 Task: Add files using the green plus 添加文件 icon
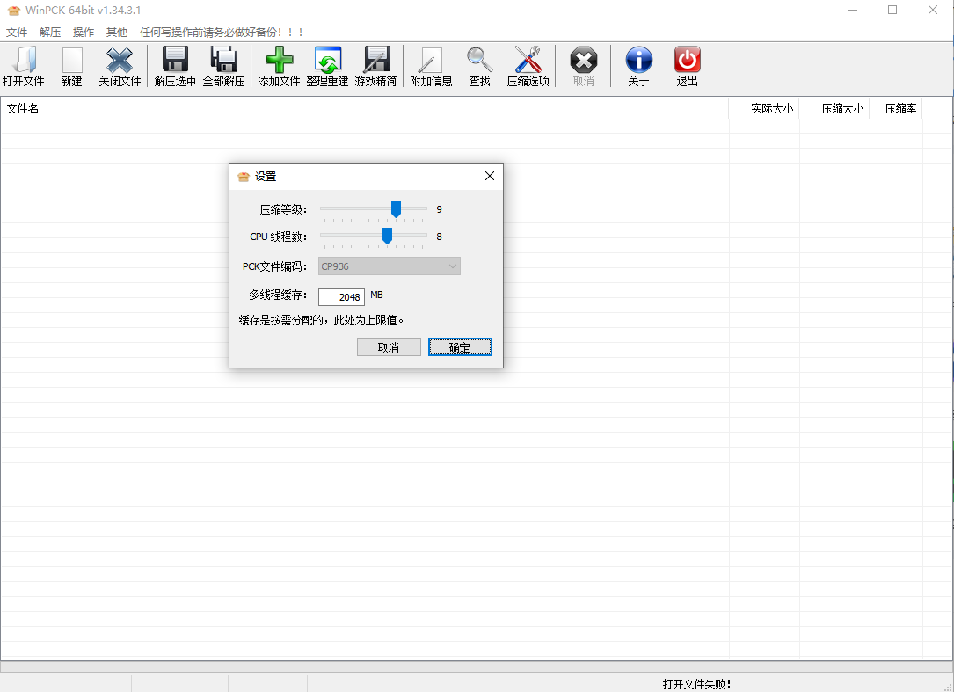pyautogui.click(x=278, y=66)
